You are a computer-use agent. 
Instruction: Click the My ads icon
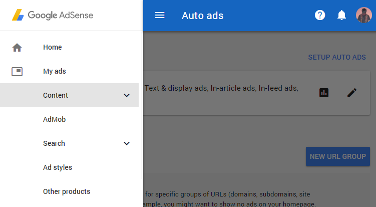[x=17, y=71]
